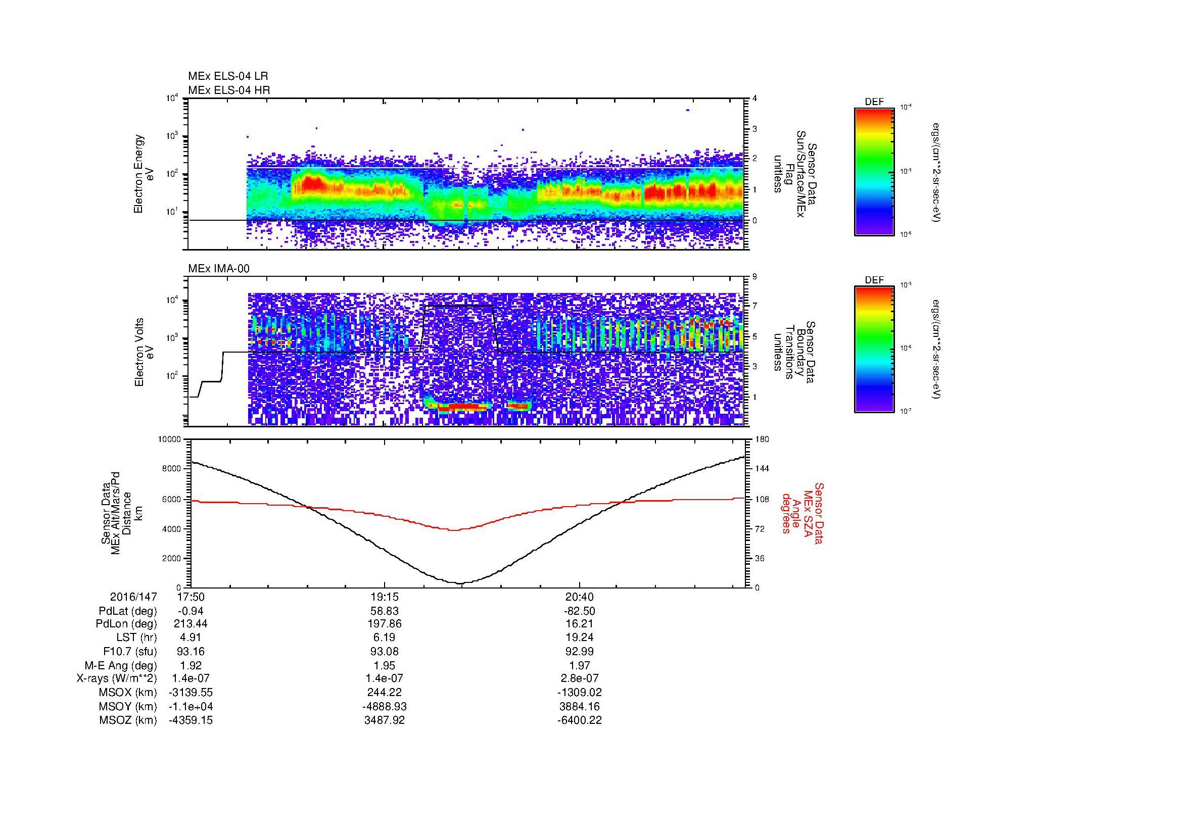Screen dimensions: 1182x835
Task: Click the 'F10.7 (sfu)' row label
Action: 130,652
